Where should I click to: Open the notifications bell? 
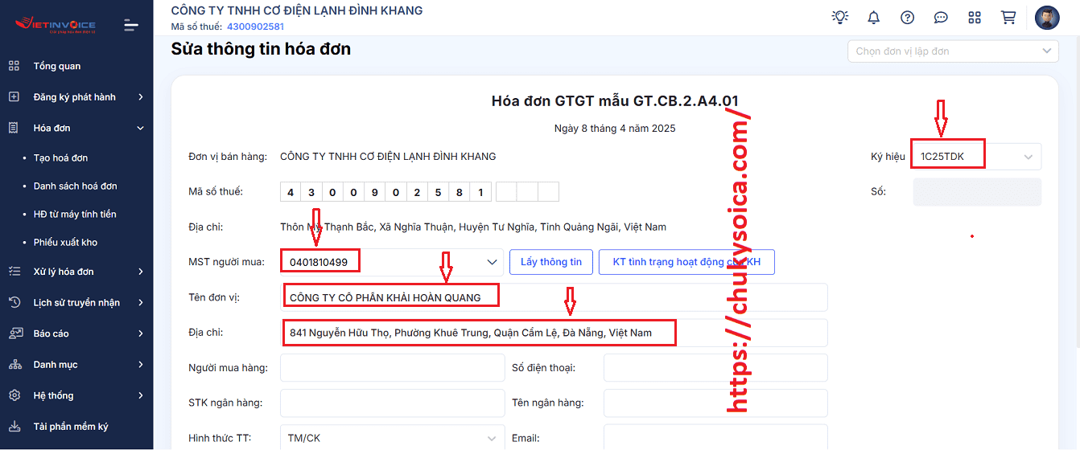click(874, 17)
